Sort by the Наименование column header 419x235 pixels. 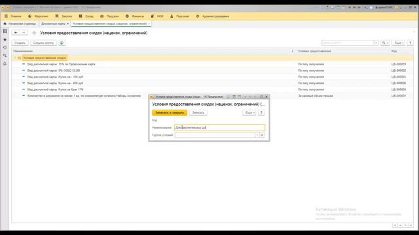click(24, 51)
